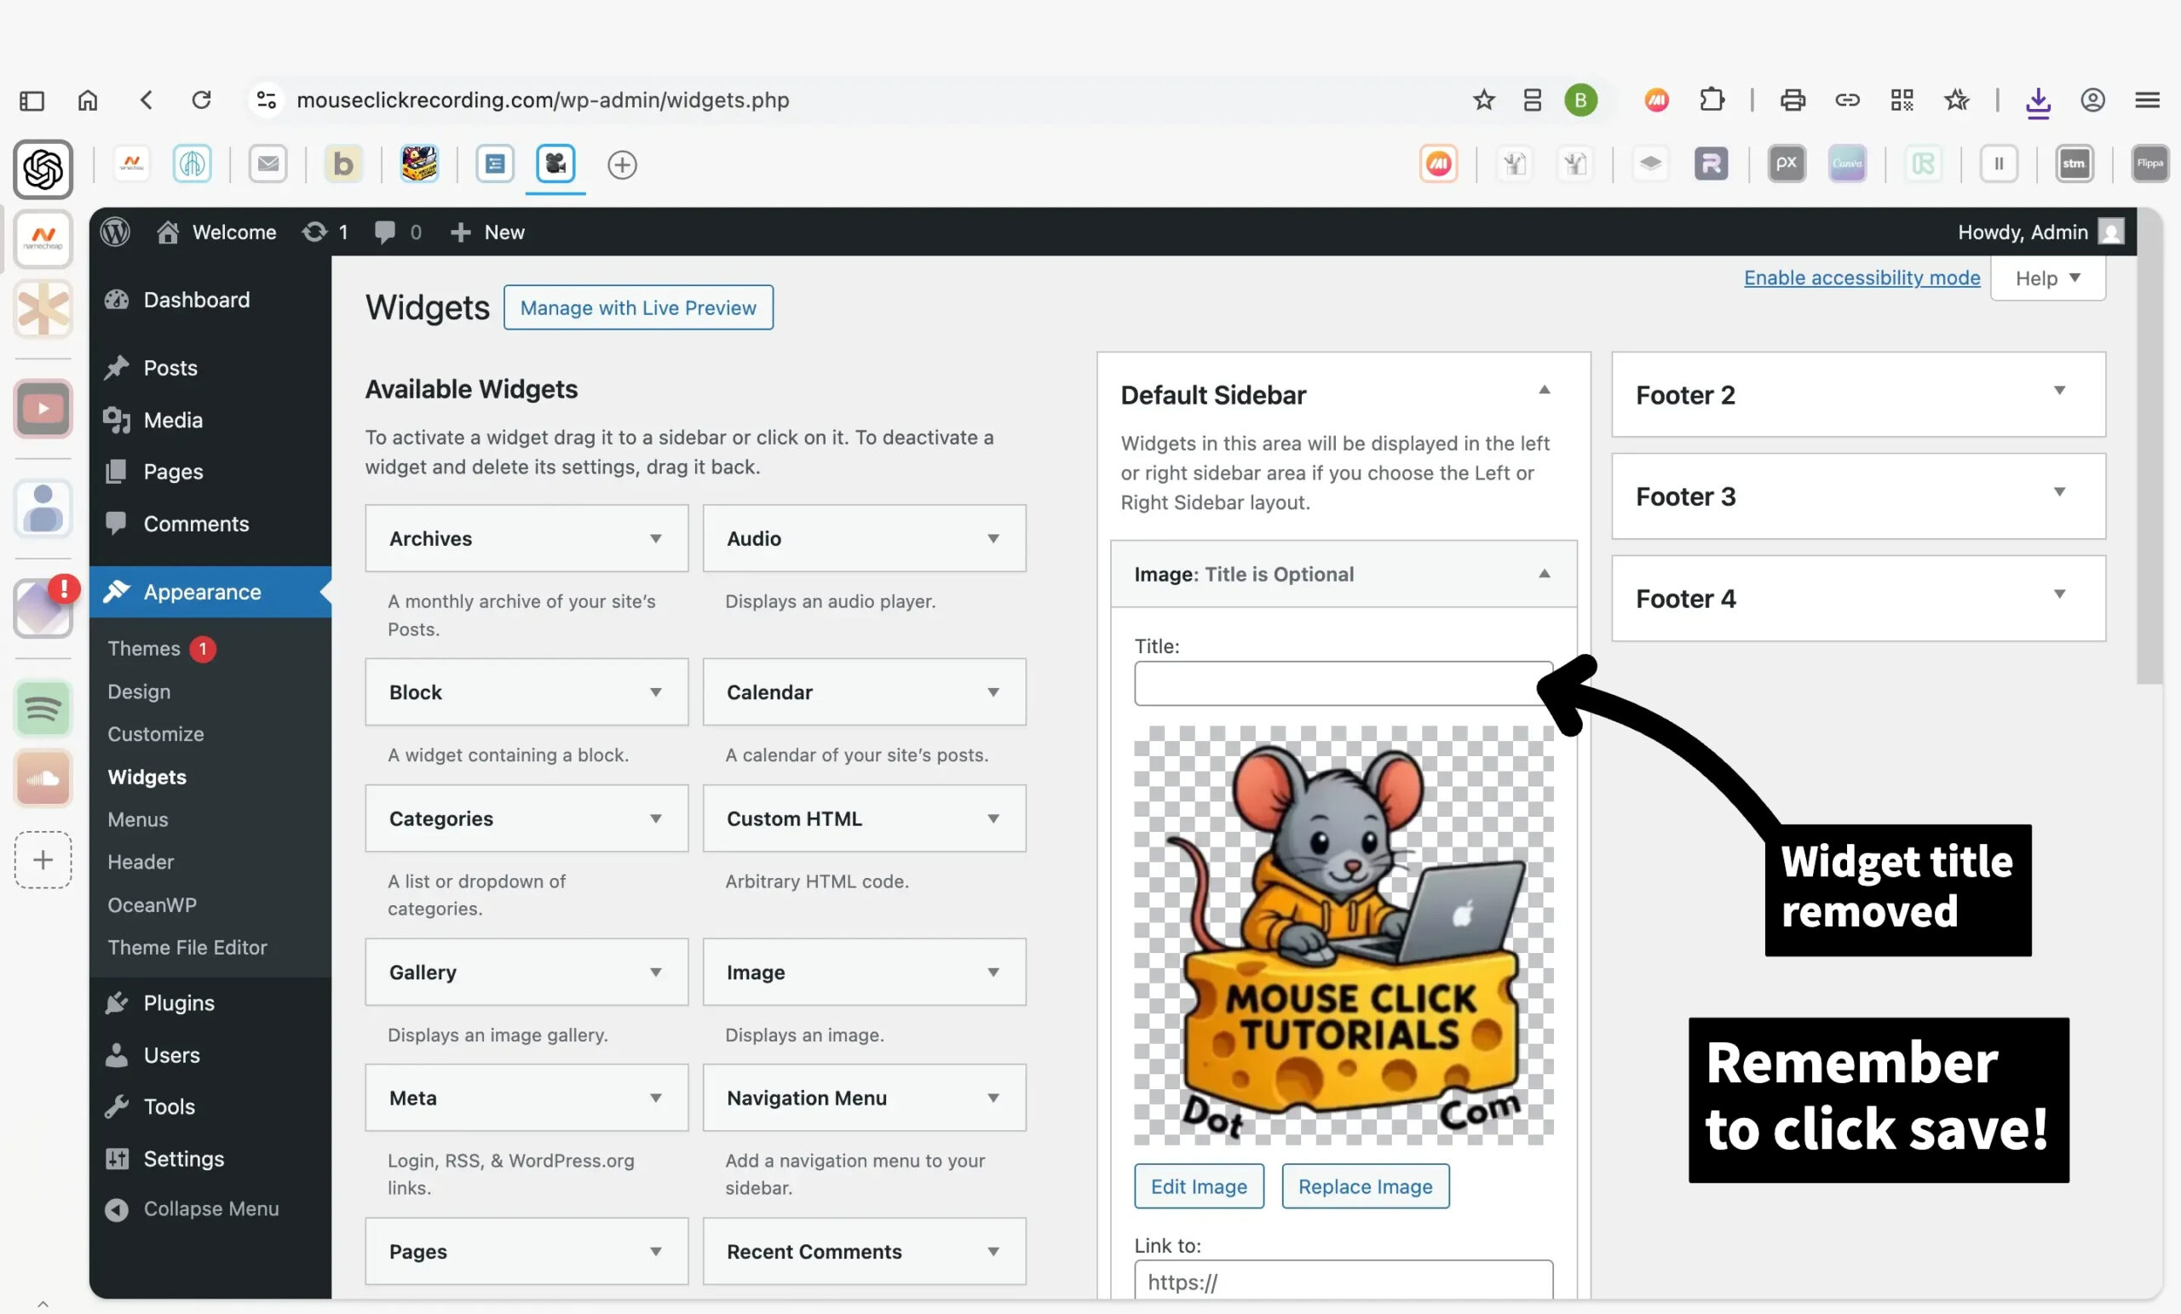The height and width of the screenshot is (1314, 2181).
Task: Expand the Archives widget dropdown
Action: pos(656,538)
